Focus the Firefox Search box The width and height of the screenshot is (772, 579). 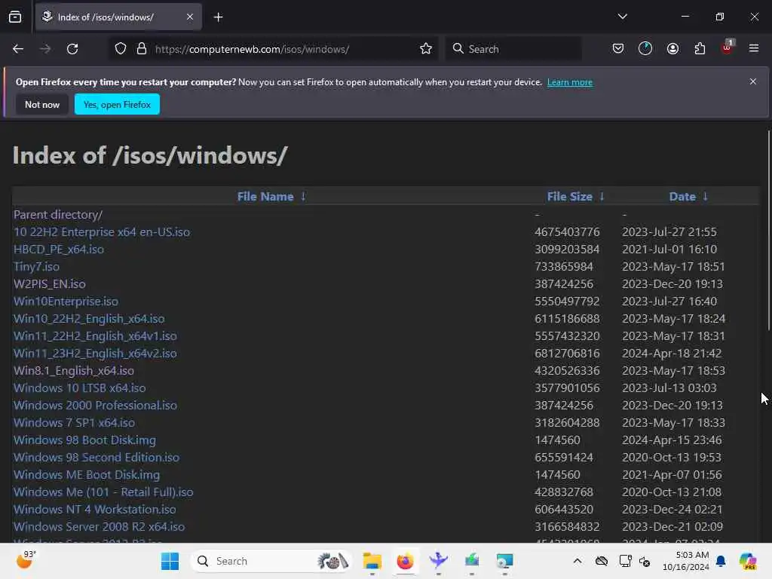click(x=513, y=49)
